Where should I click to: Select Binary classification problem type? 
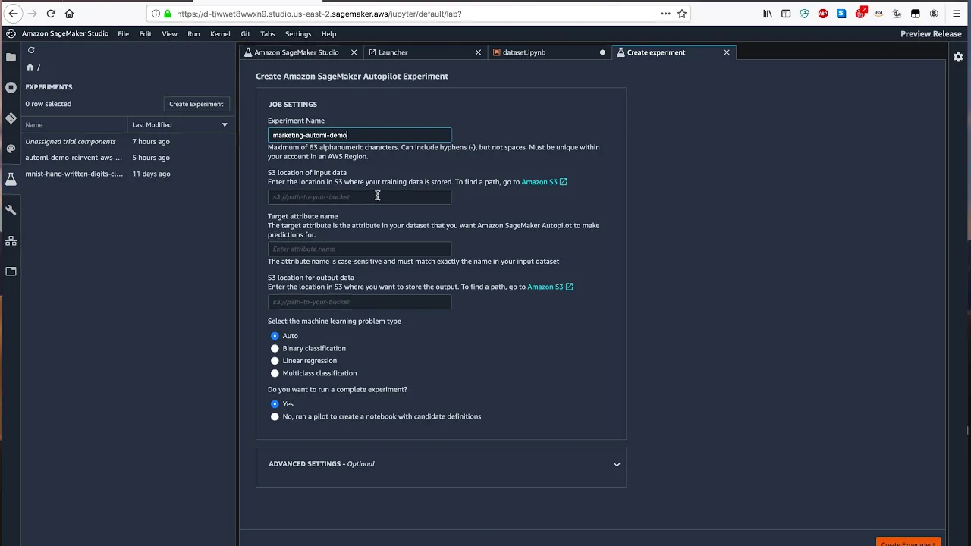[x=275, y=348]
